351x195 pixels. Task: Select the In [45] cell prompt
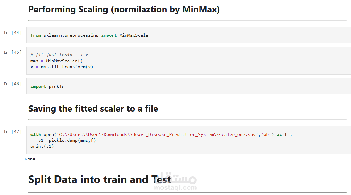pos(14,52)
